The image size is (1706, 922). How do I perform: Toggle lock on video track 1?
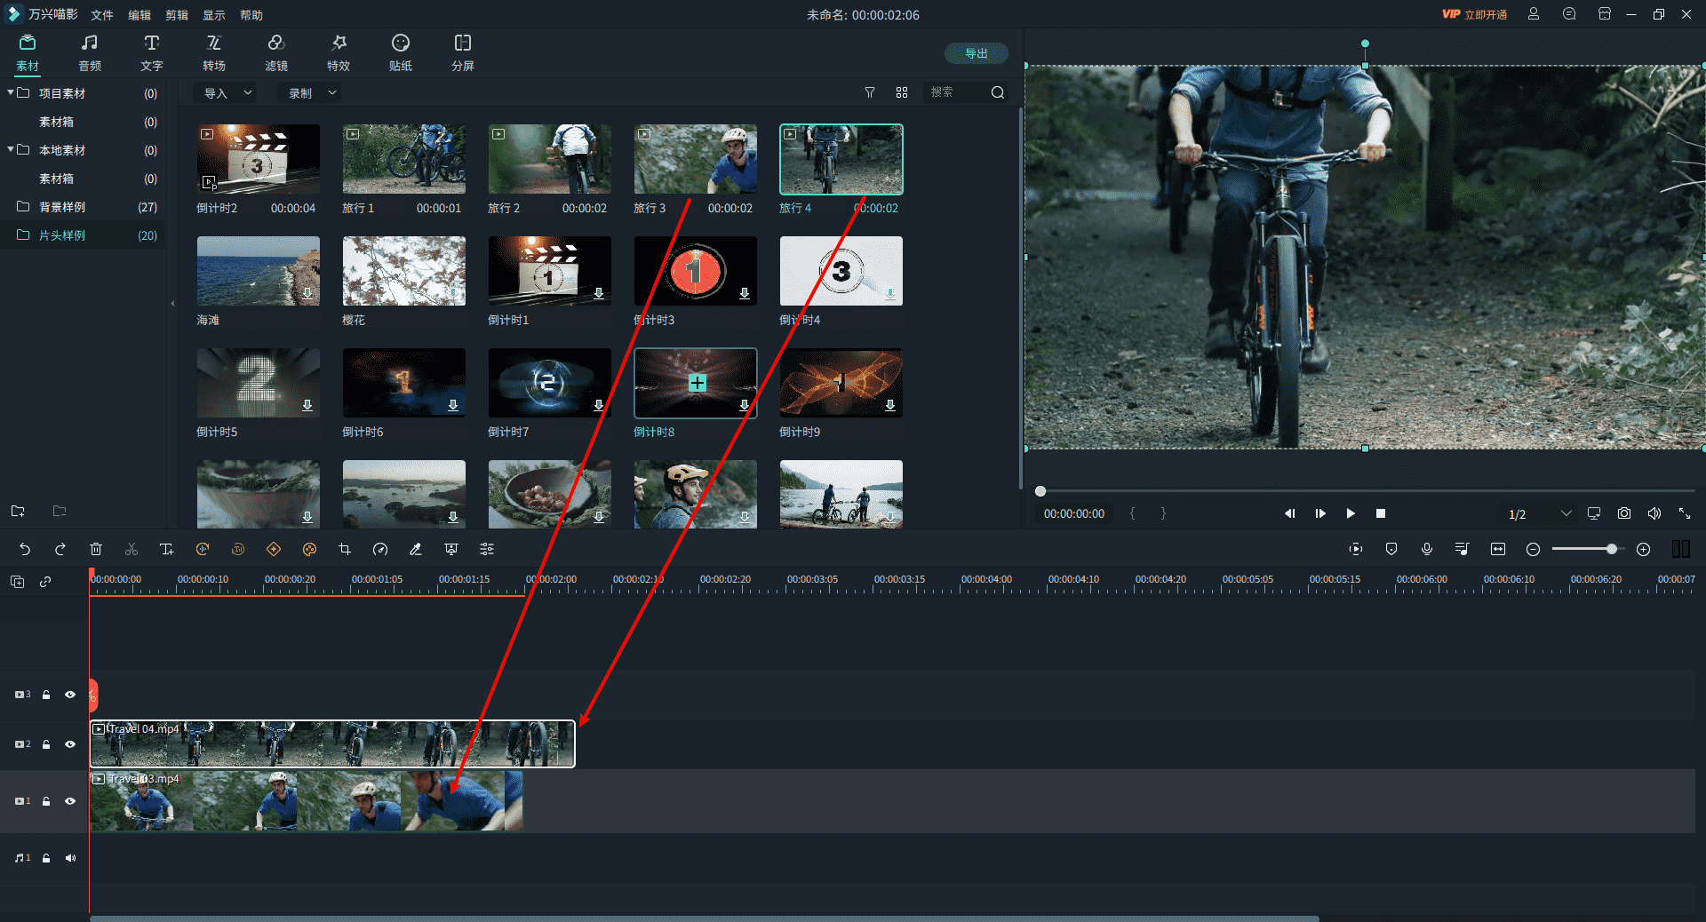(x=46, y=801)
